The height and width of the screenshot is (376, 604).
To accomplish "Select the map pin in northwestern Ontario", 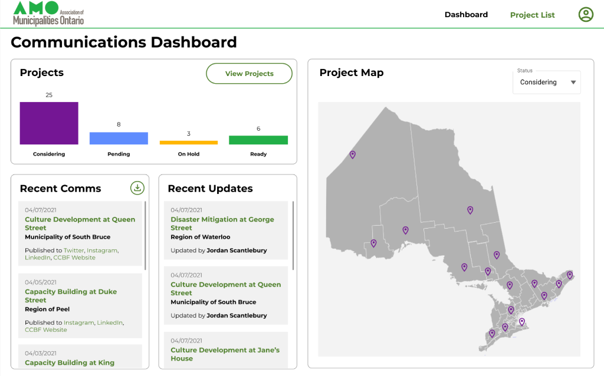I will 353,154.
